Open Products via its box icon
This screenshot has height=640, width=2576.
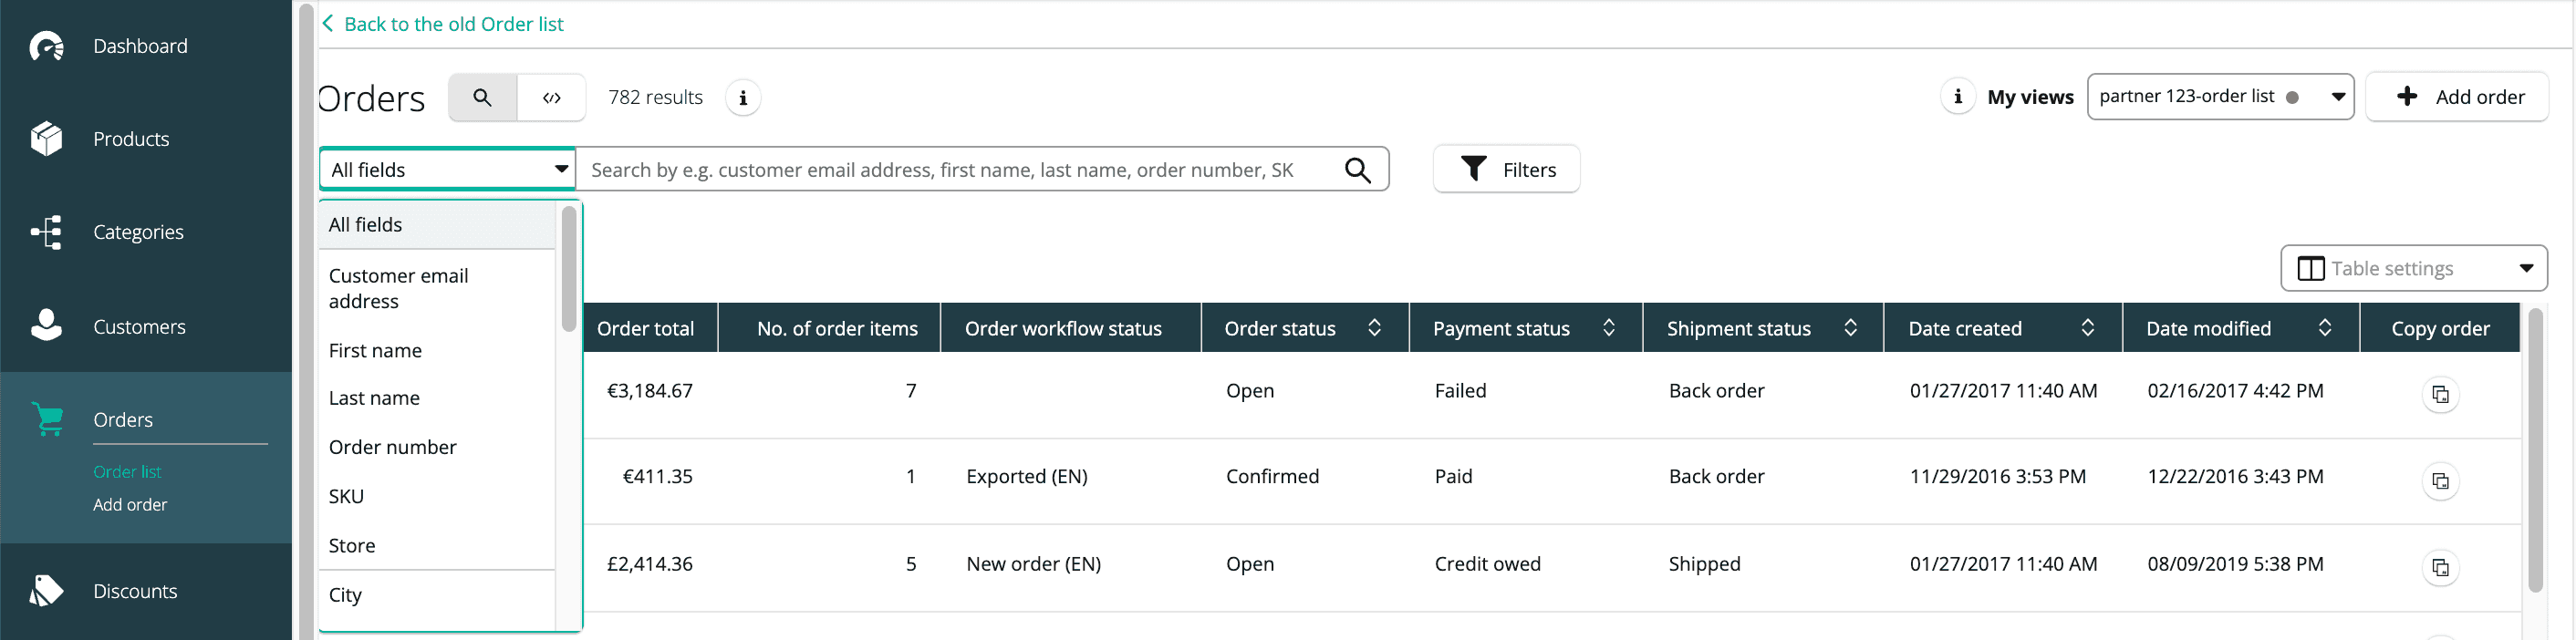click(46, 139)
